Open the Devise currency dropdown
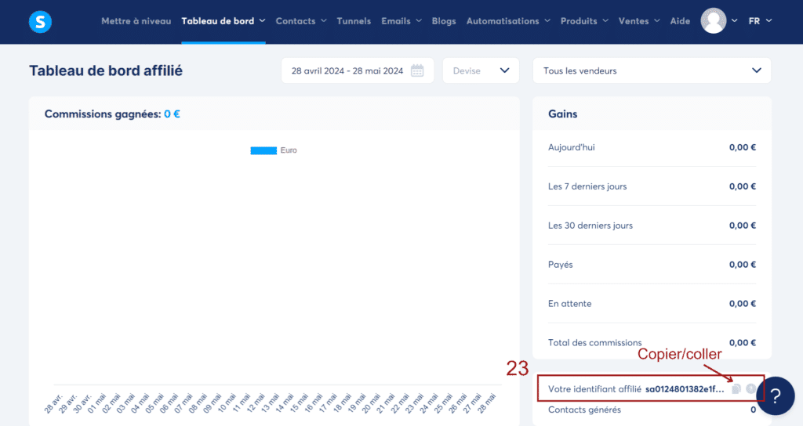The image size is (803, 426). click(x=481, y=70)
